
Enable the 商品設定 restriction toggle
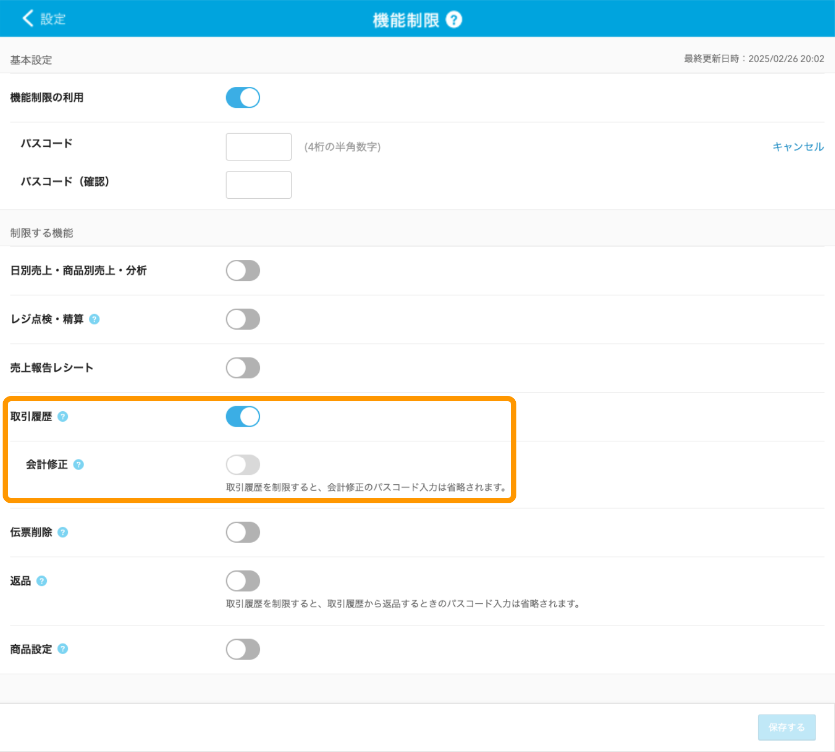[243, 649]
